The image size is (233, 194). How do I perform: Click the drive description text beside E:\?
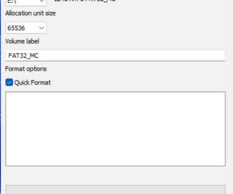click(85, 1)
